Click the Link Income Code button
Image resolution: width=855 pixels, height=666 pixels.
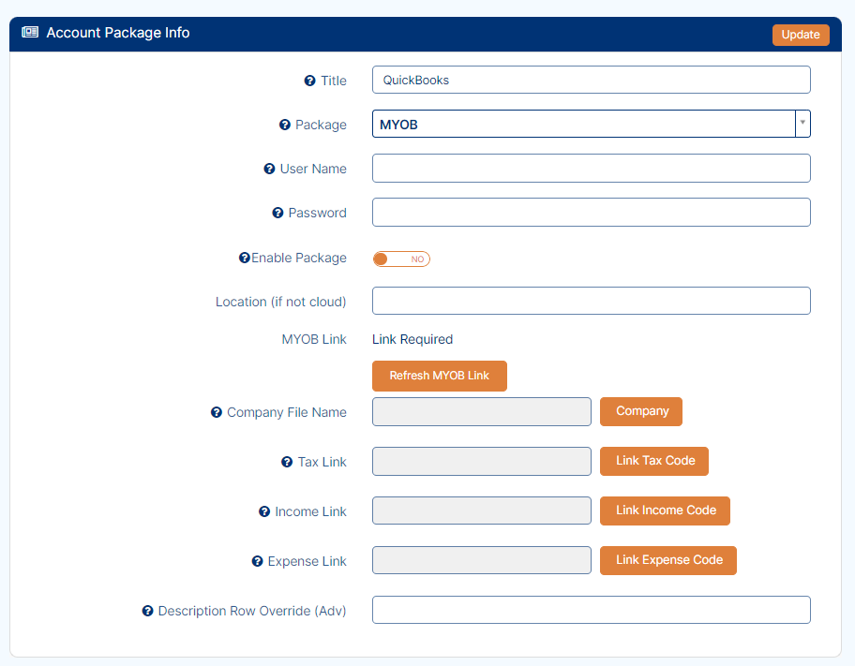click(x=665, y=511)
